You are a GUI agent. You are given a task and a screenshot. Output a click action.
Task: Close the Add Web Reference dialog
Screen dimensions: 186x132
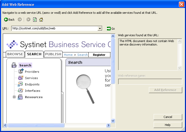(x=181, y=4)
